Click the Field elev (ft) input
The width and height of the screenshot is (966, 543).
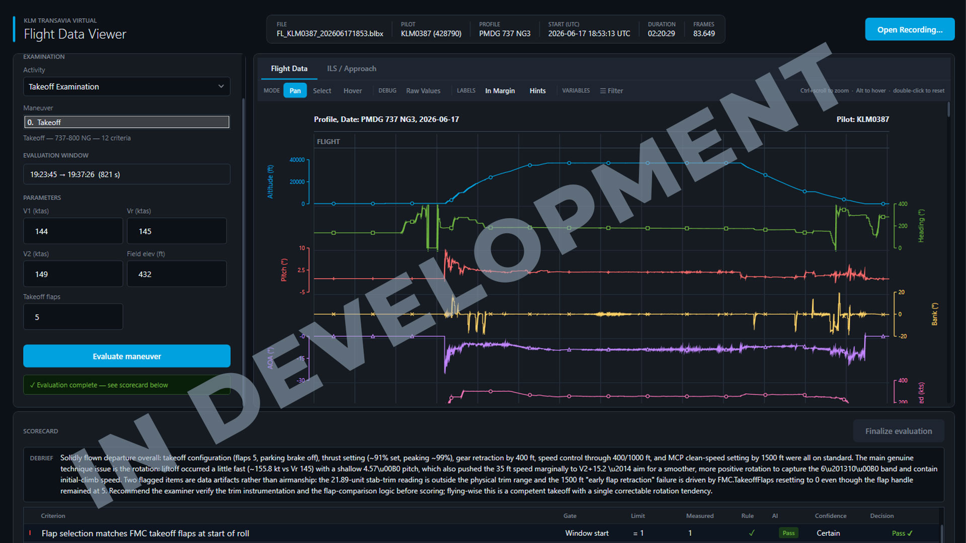(x=177, y=274)
